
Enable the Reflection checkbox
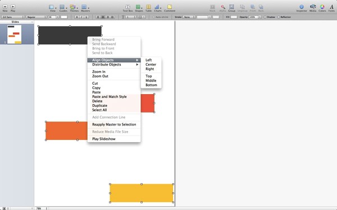click(279, 17)
